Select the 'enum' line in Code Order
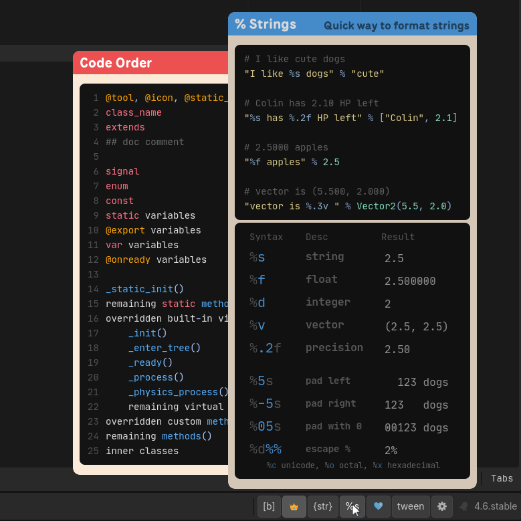Screen dimensions: 521x521 pyautogui.click(x=116, y=186)
